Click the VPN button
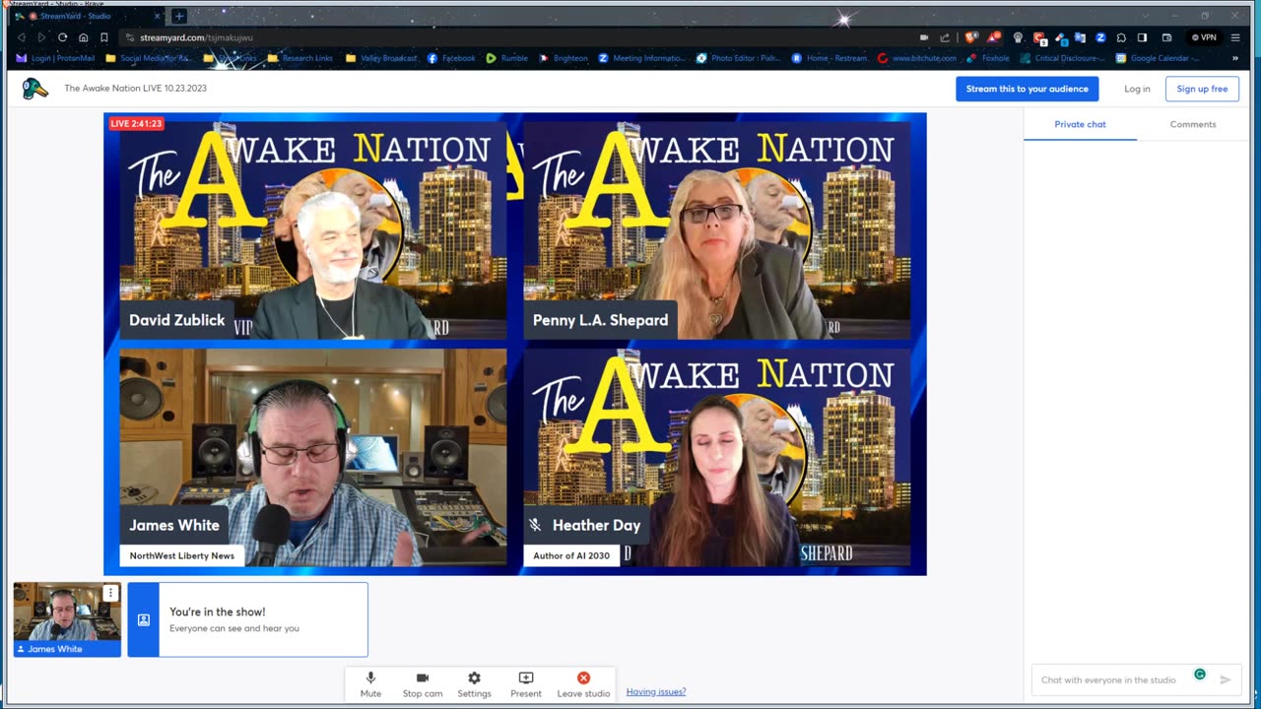 point(1204,37)
